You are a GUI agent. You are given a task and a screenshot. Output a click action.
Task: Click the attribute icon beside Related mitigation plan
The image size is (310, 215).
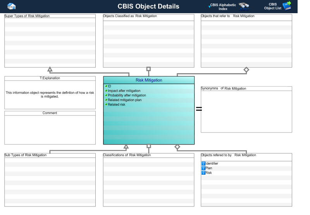[106, 100]
